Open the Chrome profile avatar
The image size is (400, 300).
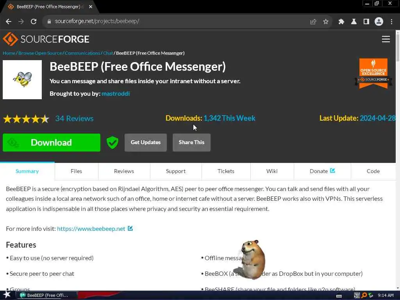[x=379, y=22]
